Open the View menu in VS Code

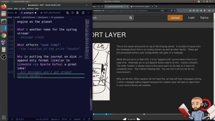coord(16,9)
